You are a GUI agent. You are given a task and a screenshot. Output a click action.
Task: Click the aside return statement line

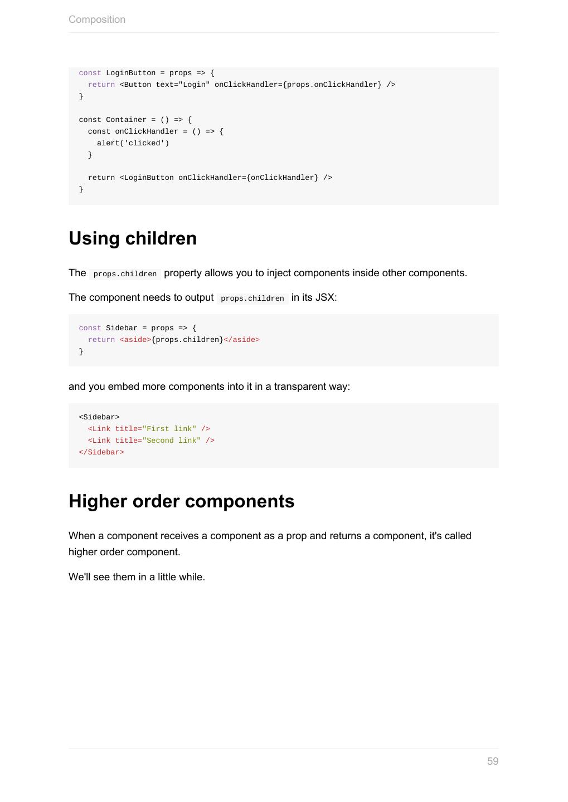(x=173, y=340)
